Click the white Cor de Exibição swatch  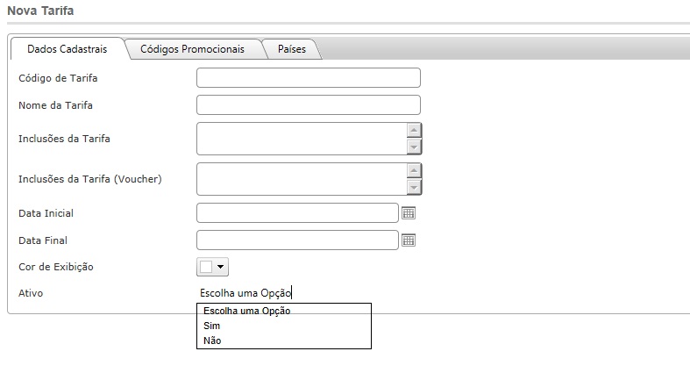click(206, 266)
